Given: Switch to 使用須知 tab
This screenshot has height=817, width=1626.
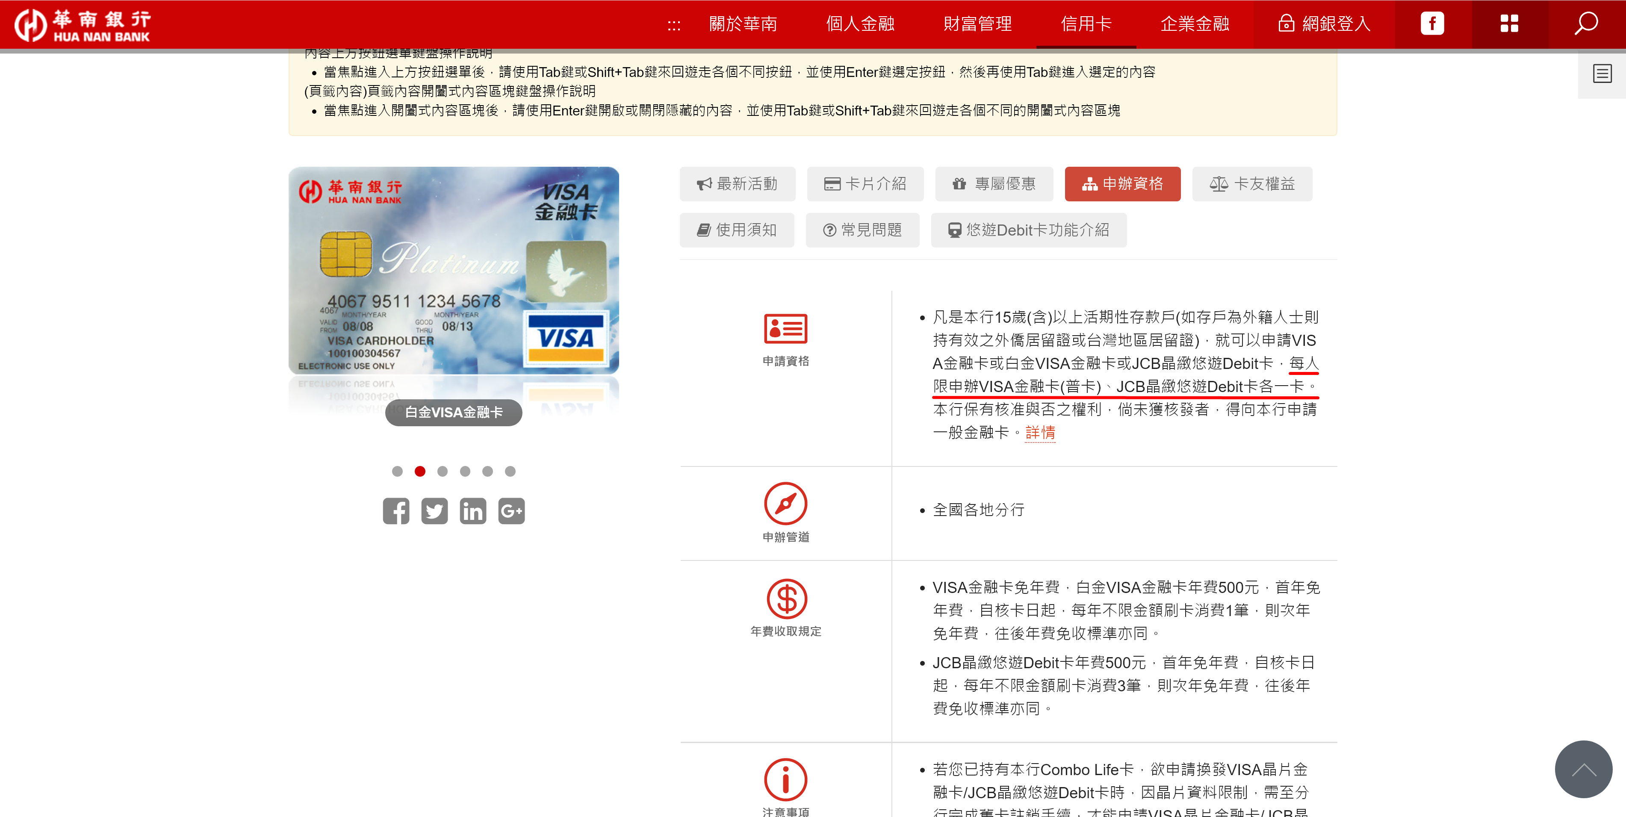Looking at the screenshot, I should tap(737, 230).
